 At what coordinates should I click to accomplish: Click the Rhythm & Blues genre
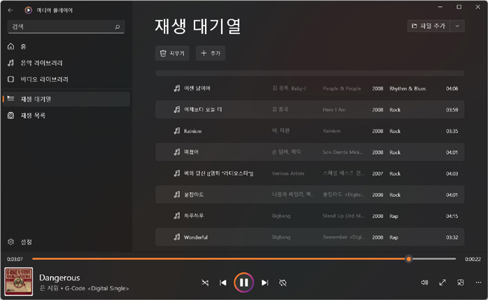[408, 88]
